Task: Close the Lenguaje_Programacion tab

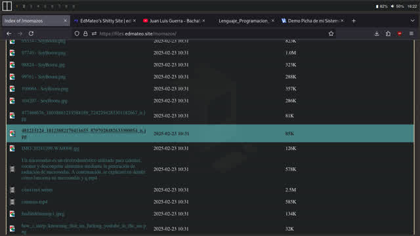Action: pyautogui.click(x=273, y=20)
